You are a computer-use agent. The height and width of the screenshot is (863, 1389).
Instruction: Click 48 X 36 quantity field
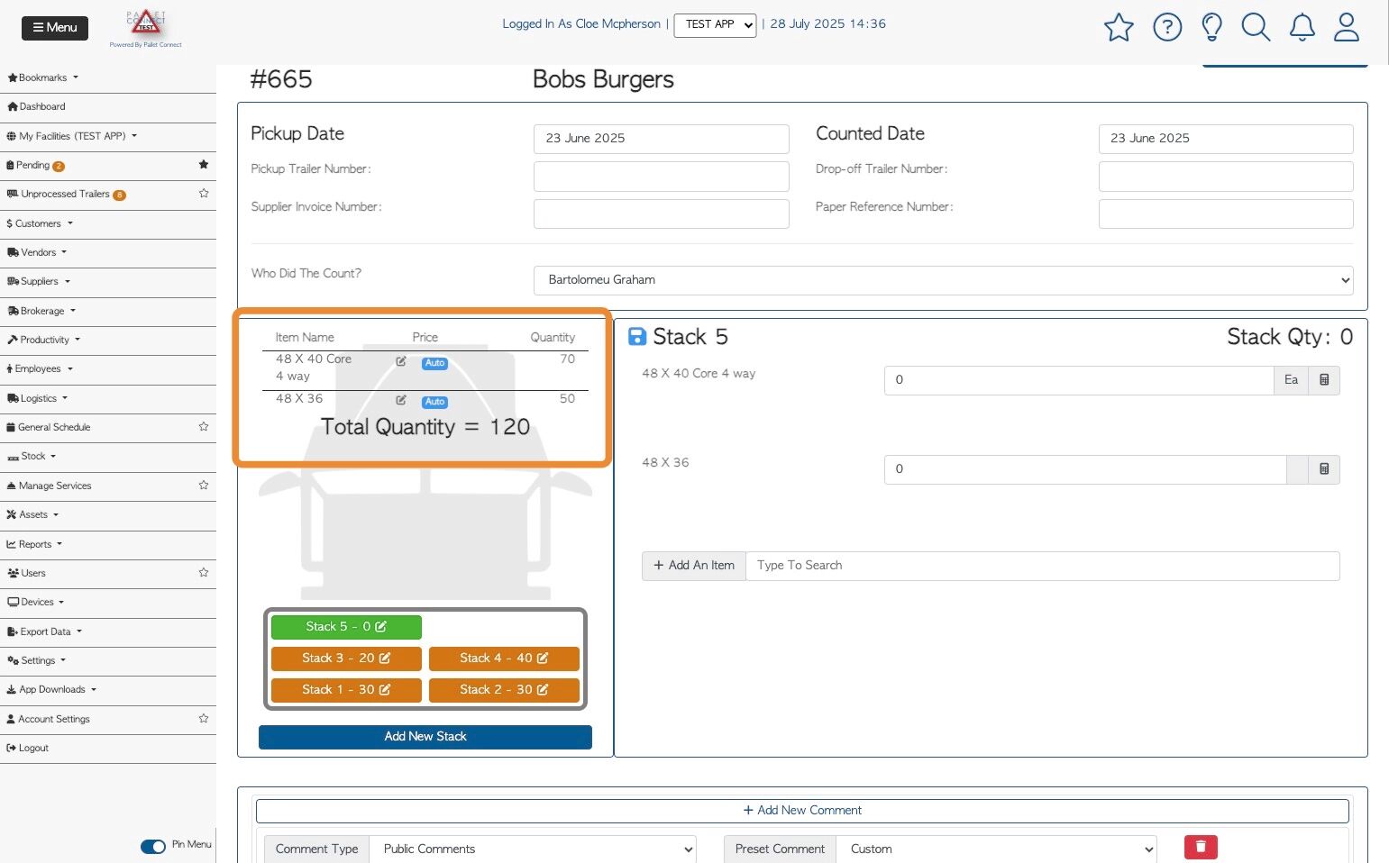point(1085,469)
